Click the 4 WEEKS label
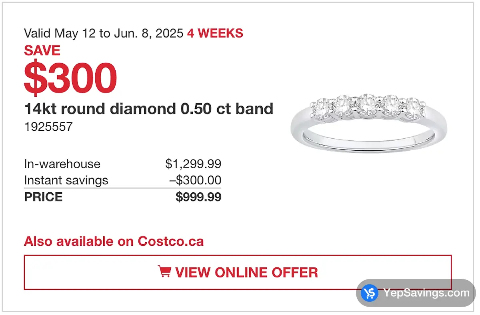 (214, 33)
